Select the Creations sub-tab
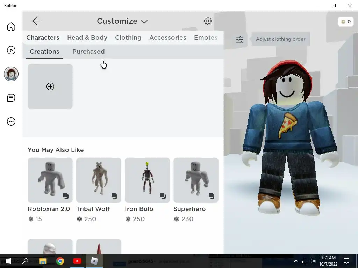The height and width of the screenshot is (268, 358). (44, 52)
